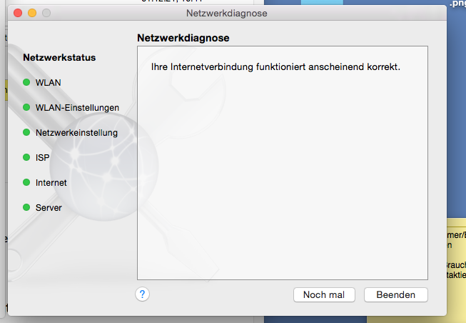Select the Server label in Netzwerkstatus
This screenshot has width=466, height=323.
coord(49,207)
